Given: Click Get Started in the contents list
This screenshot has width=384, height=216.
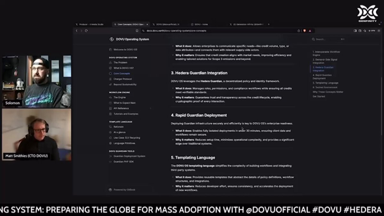Looking at the screenshot, I should click(319, 96).
